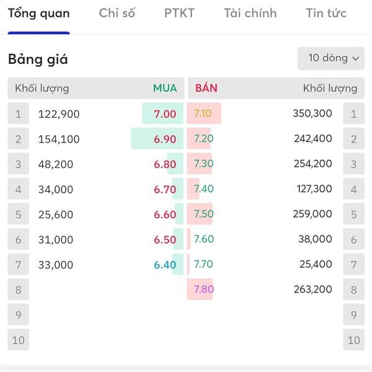Click buy price 6.90 in row 2

click(x=165, y=139)
